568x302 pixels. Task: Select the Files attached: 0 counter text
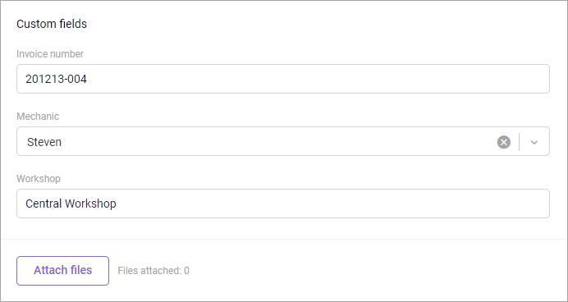(x=153, y=271)
